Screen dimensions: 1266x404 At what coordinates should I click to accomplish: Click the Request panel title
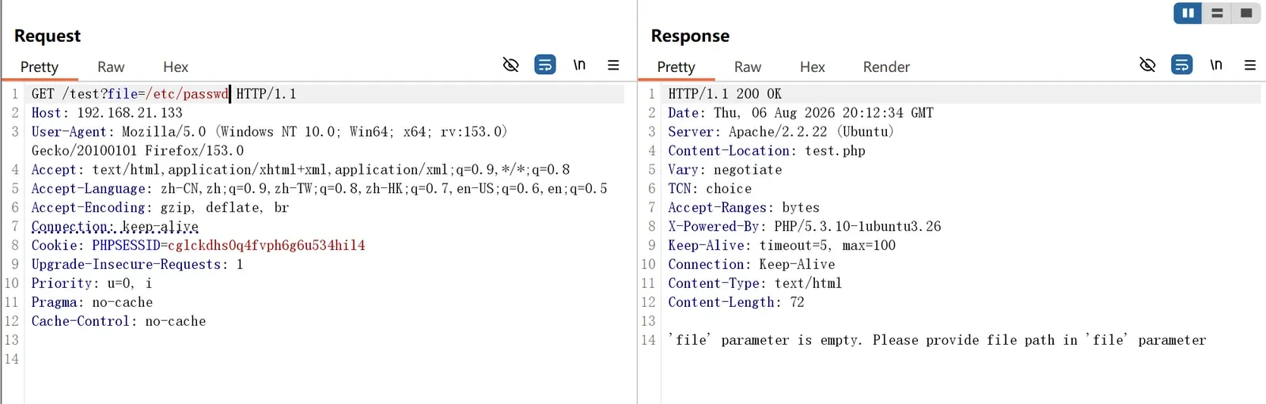(47, 36)
